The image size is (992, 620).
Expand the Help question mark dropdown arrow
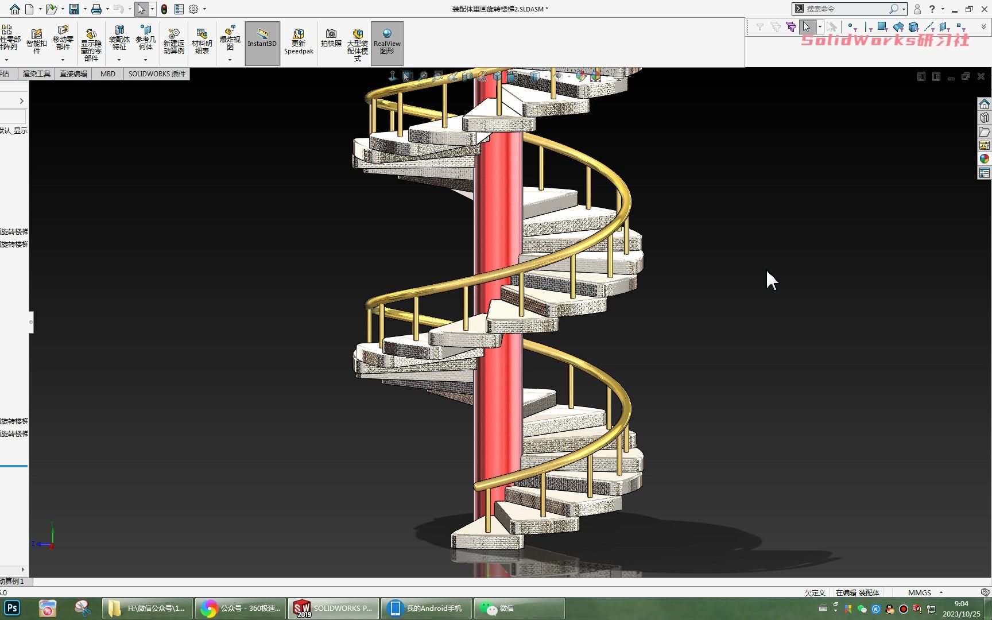(943, 9)
